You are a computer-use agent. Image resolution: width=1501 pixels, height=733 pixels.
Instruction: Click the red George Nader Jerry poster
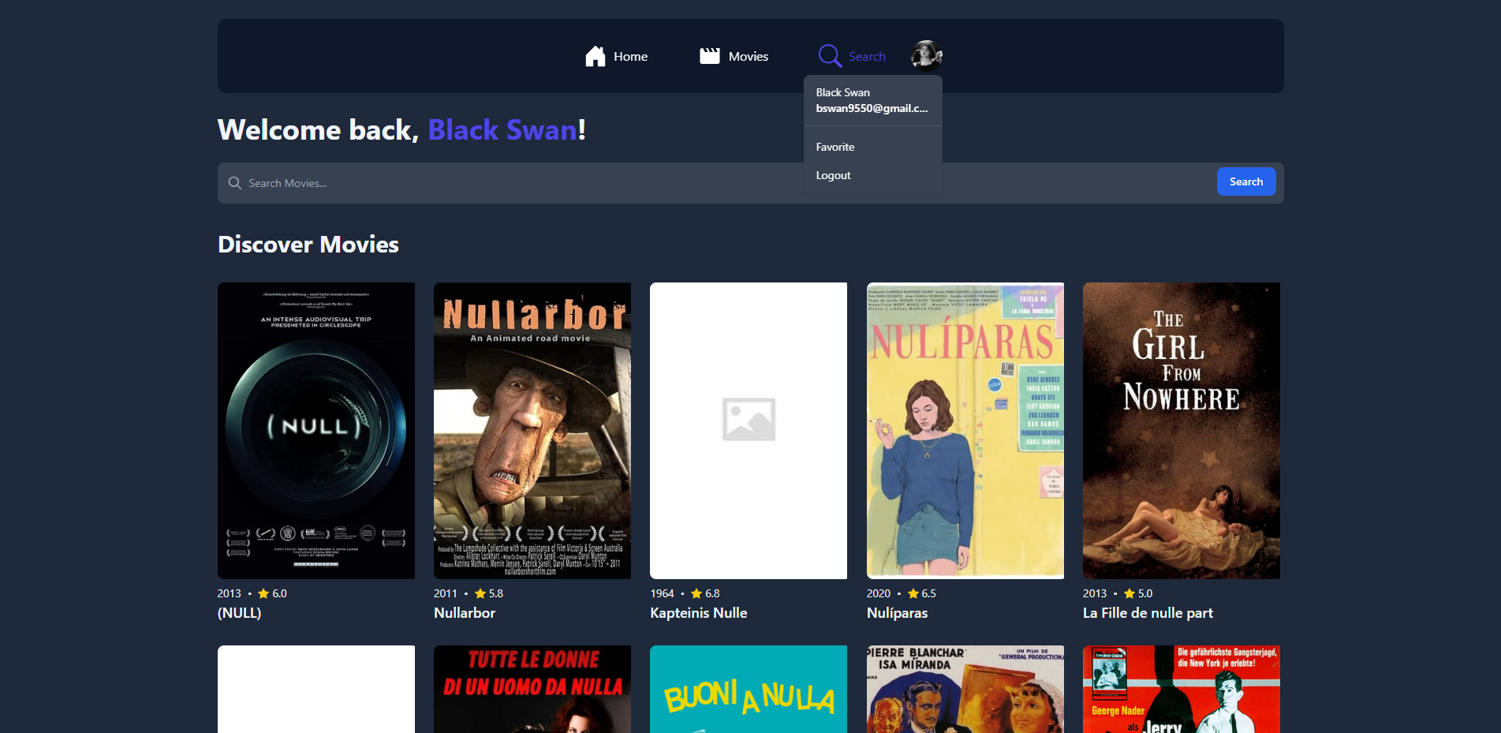coord(1182,690)
